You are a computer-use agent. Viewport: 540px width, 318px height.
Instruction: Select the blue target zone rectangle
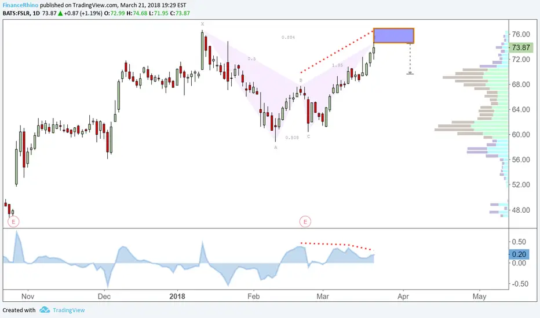393,36
